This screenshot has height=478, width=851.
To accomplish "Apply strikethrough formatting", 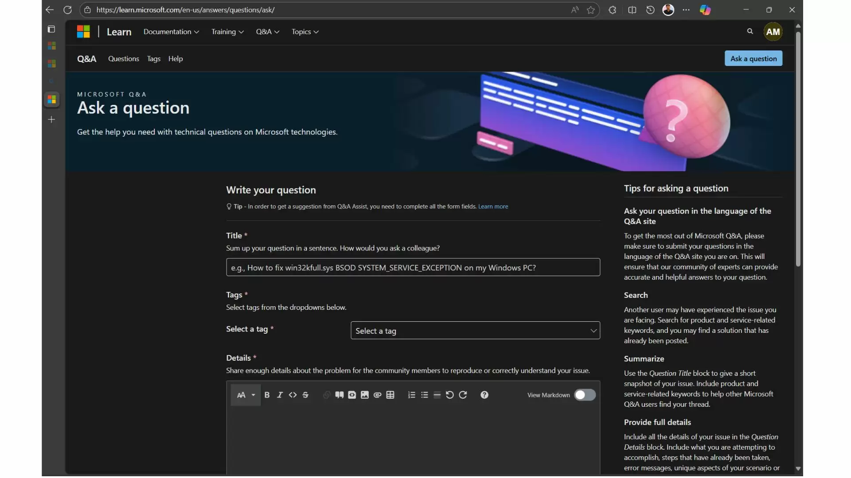I will [305, 395].
